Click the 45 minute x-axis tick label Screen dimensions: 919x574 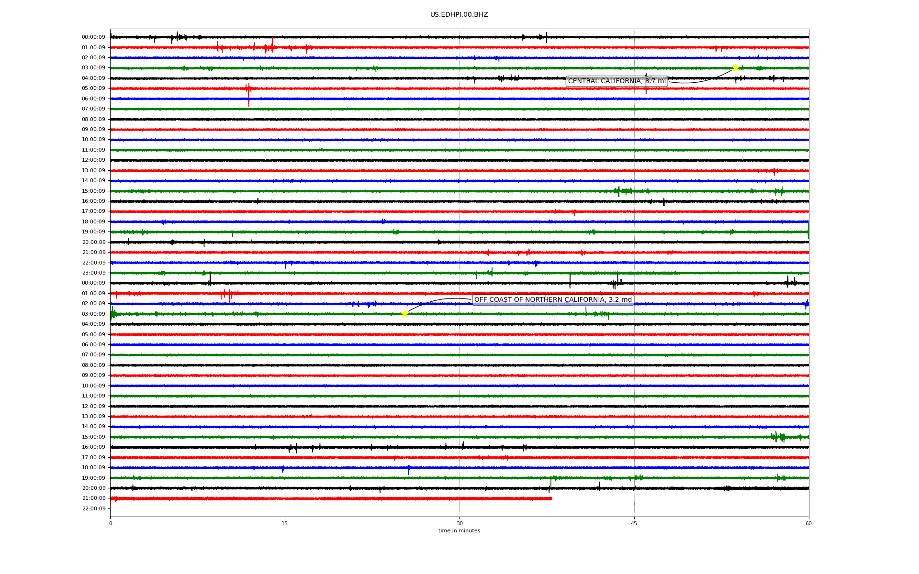point(634,523)
